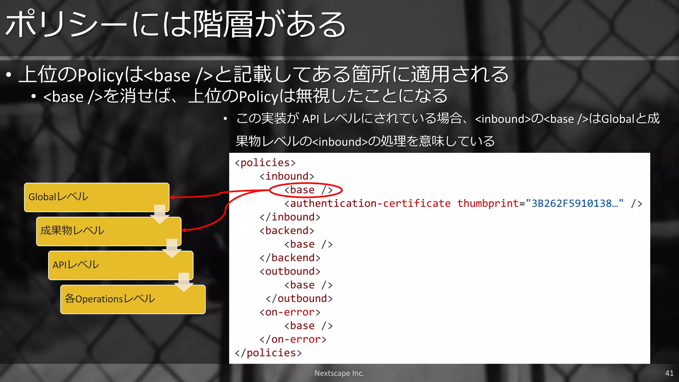Click the <policies> opening tag
679x382 pixels.
coord(265,163)
